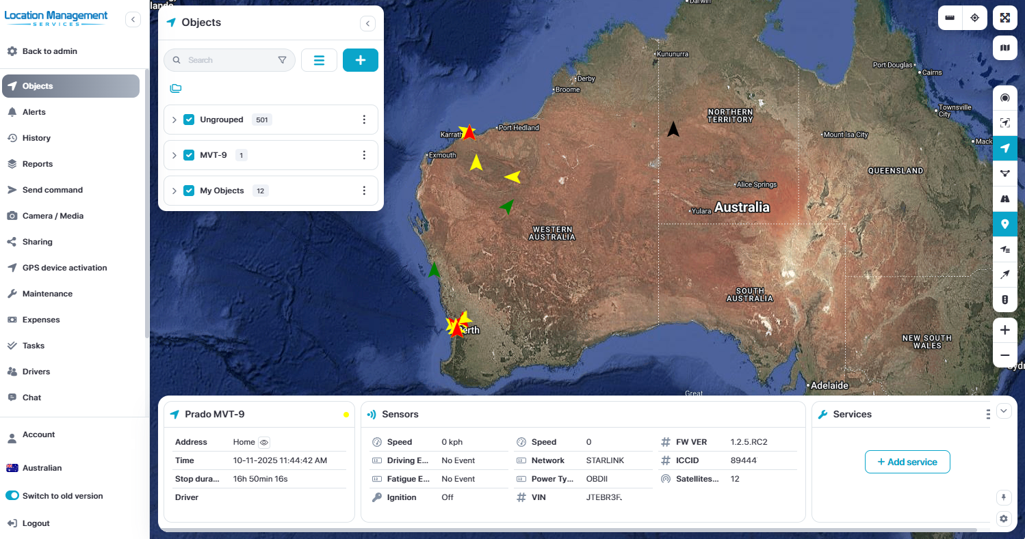Click the traffic light icon in map toolbar
Viewport: 1025px width, 539px height.
tap(1004, 300)
